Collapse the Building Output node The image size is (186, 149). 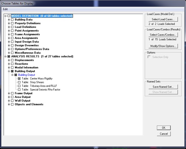(x=9, y=71)
